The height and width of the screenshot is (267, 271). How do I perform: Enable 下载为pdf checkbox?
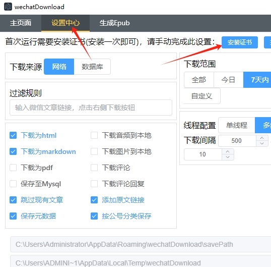pyautogui.click(x=13, y=168)
